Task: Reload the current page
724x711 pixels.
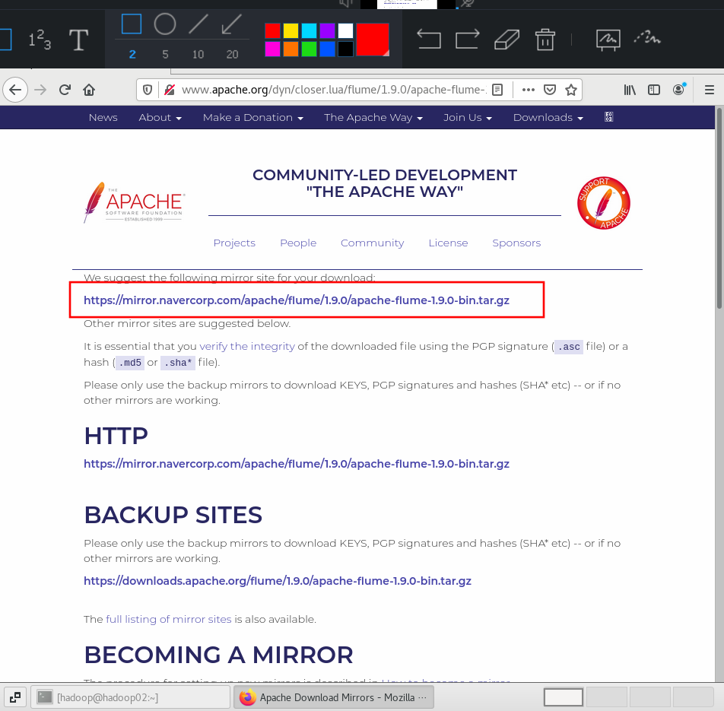Action: 65,90
